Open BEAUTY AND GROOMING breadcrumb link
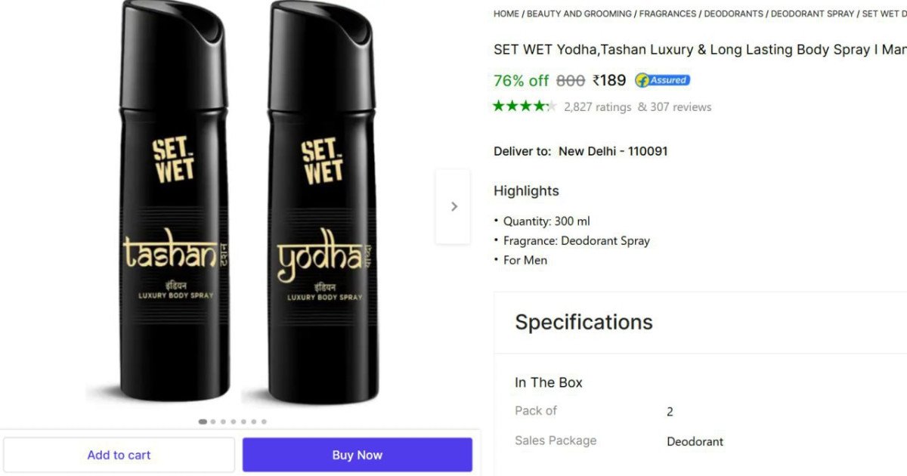This screenshot has width=907, height=476. click(579, 14)
